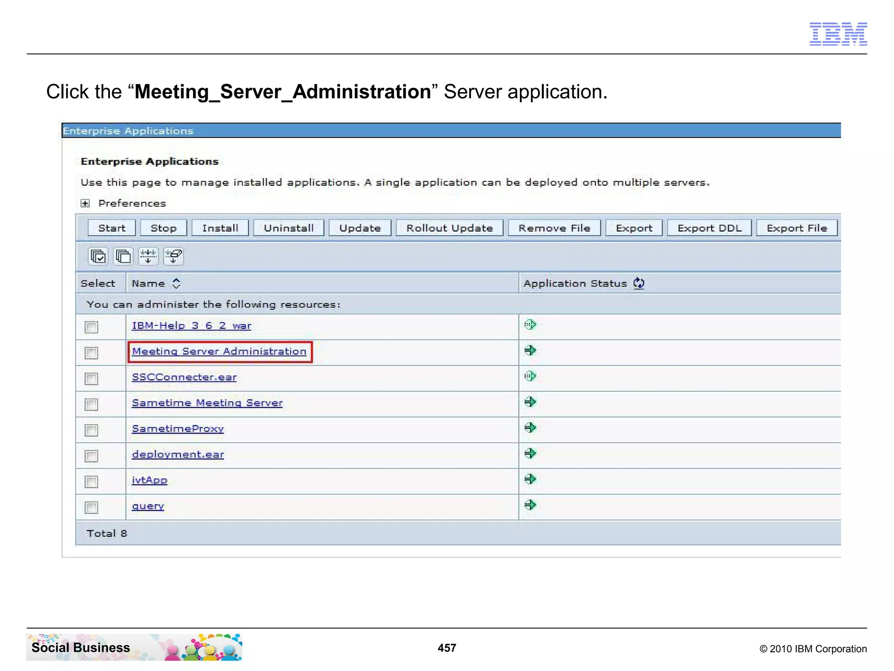Click the Stop button
Viewport: 894px width, 671px height.
point(164,228)
